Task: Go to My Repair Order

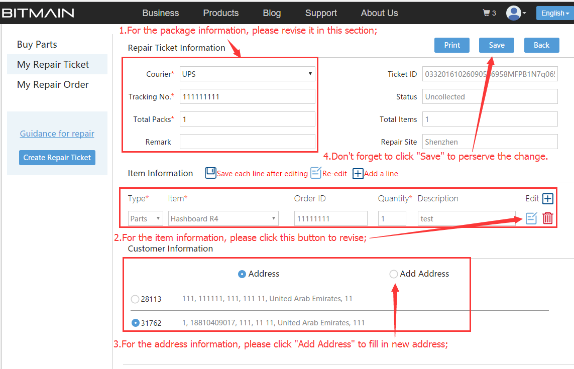Action: point(53,85)
